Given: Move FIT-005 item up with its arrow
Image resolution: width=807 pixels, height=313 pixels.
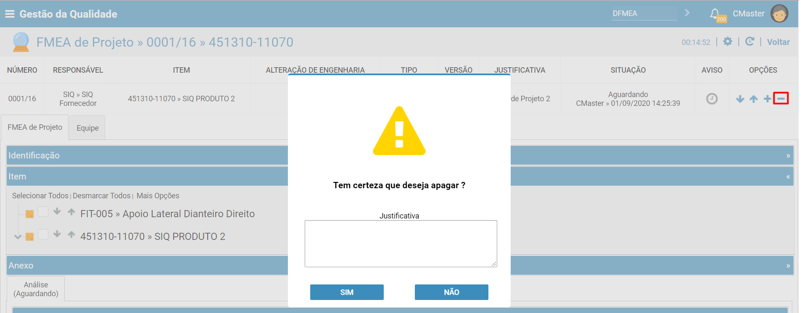Looking at the screenshot, I should 71,211.
